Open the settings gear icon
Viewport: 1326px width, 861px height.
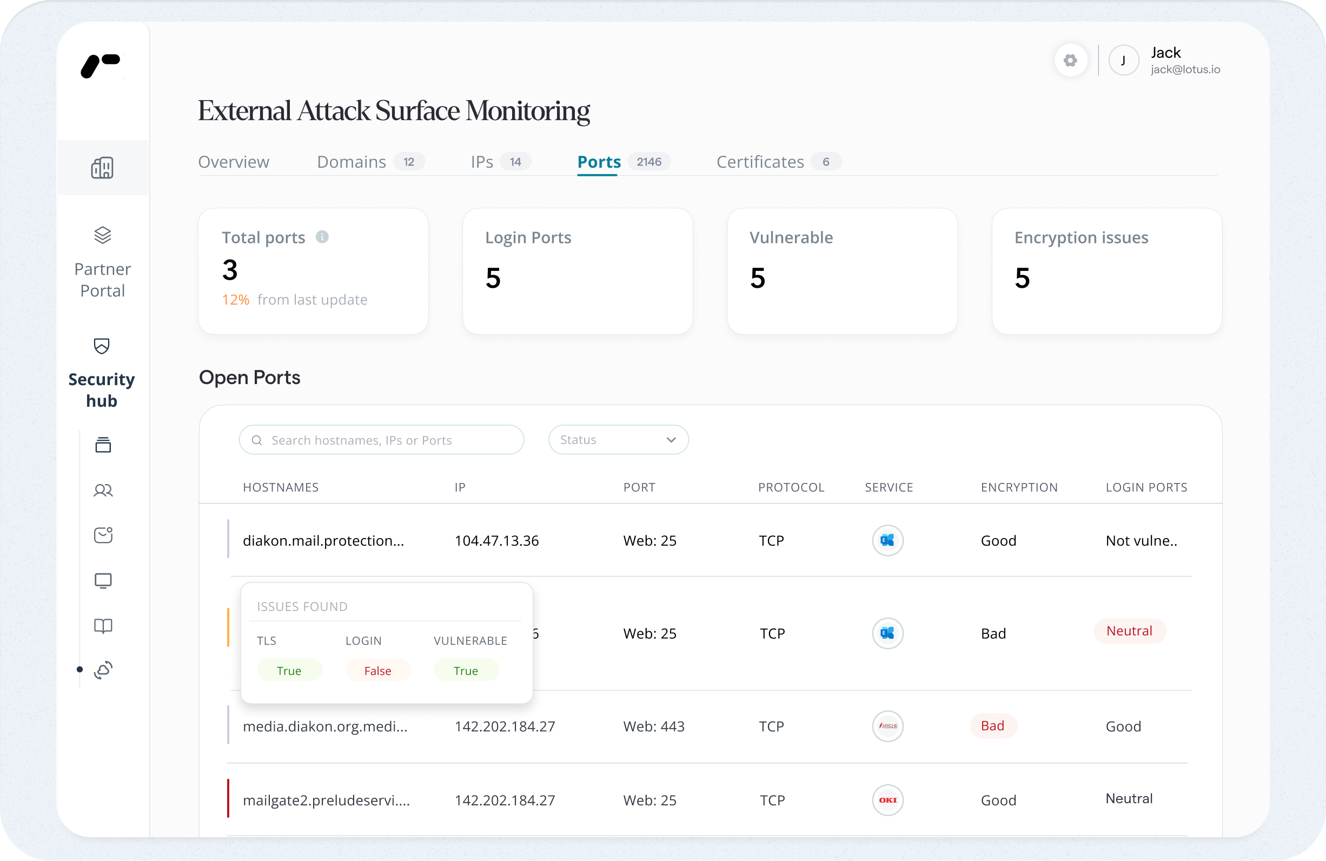point(1070,60)
